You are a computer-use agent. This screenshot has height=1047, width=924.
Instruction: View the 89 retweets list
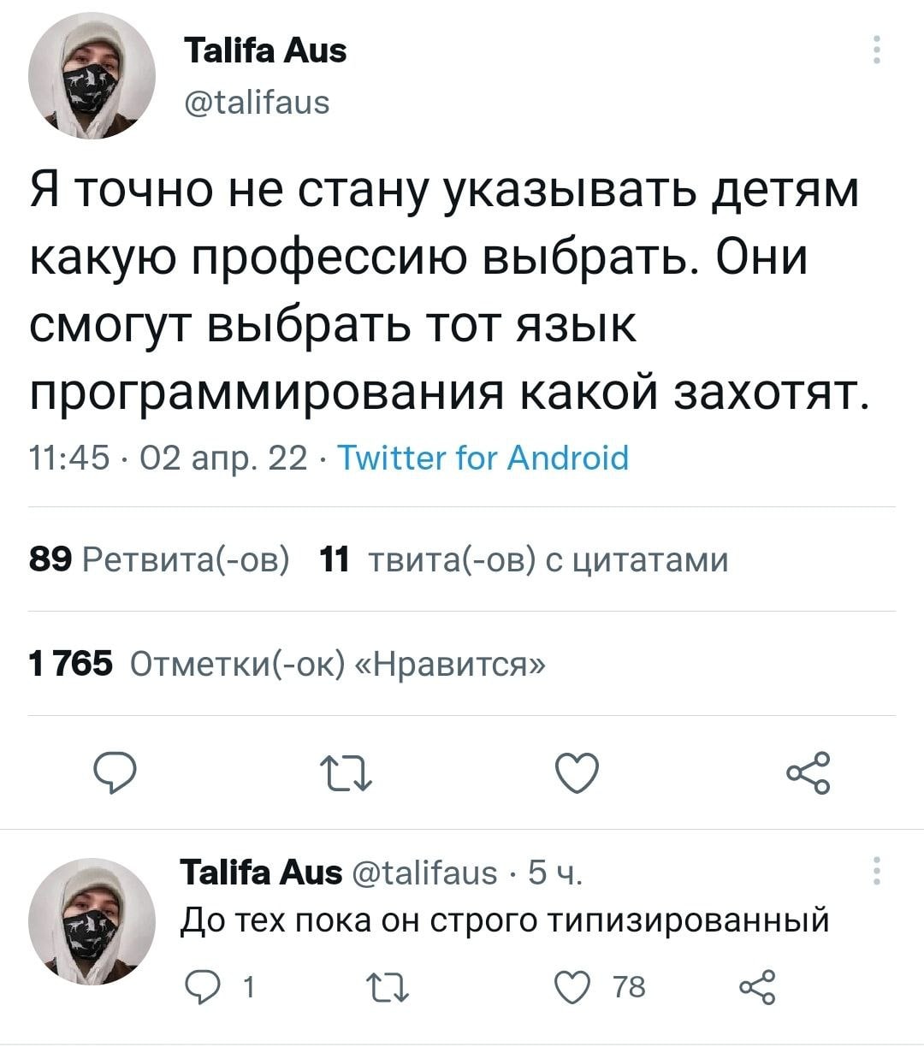pyautogui.click(x=159, y=560)
